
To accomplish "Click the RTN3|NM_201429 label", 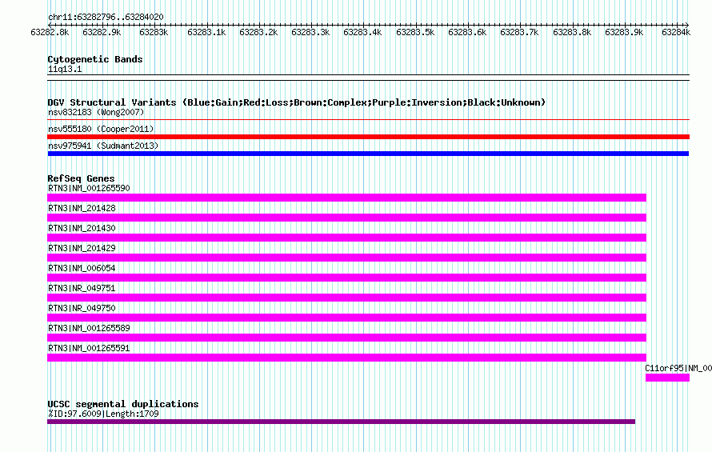I will pyautogui.click(x=82, y=248).
